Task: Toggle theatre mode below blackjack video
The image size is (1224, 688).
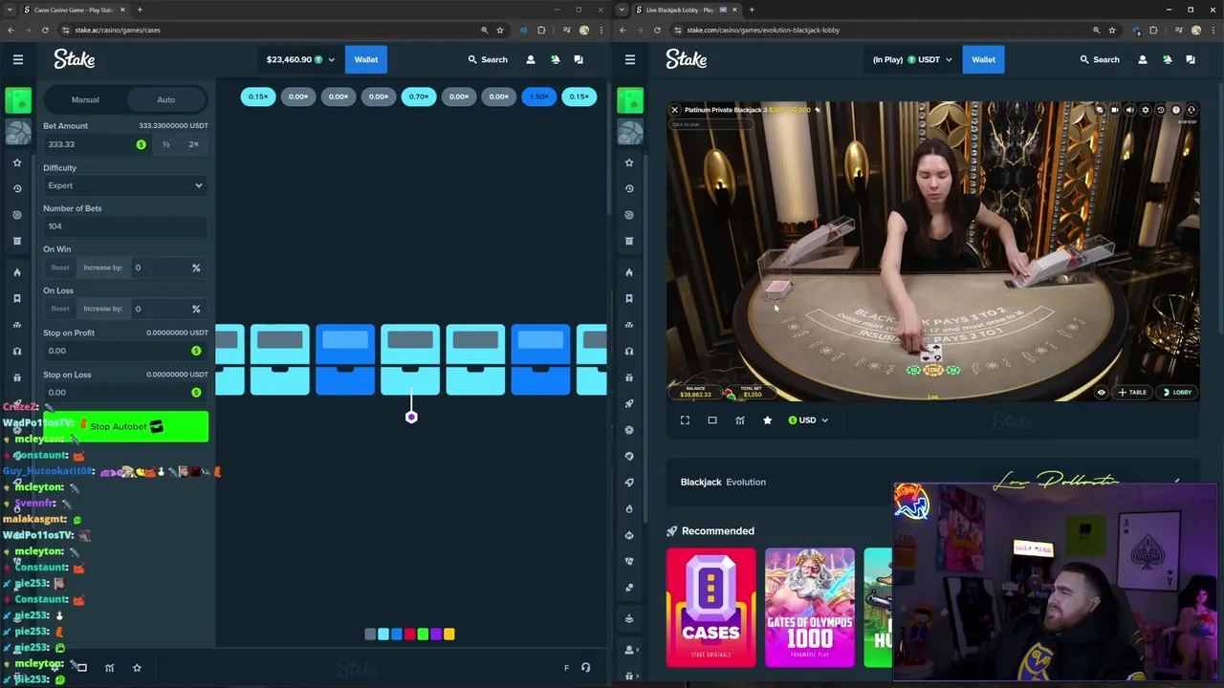Action: point(711,420)
